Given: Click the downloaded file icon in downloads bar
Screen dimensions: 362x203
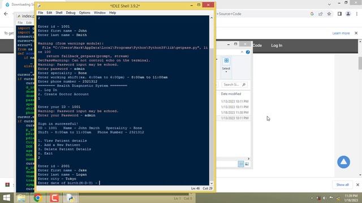Looking at the screenshot, I should (7, 184).
